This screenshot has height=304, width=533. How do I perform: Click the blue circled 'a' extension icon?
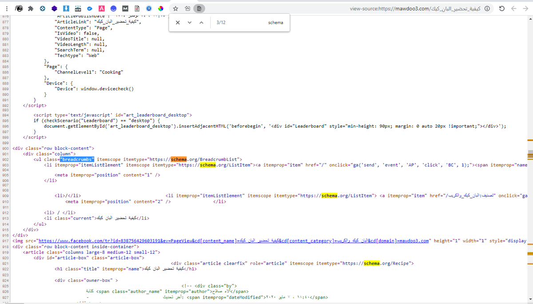click(149, 8)
